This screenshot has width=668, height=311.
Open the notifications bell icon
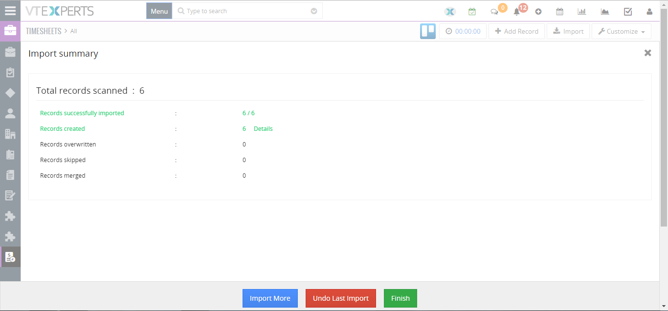coord(516,12)
